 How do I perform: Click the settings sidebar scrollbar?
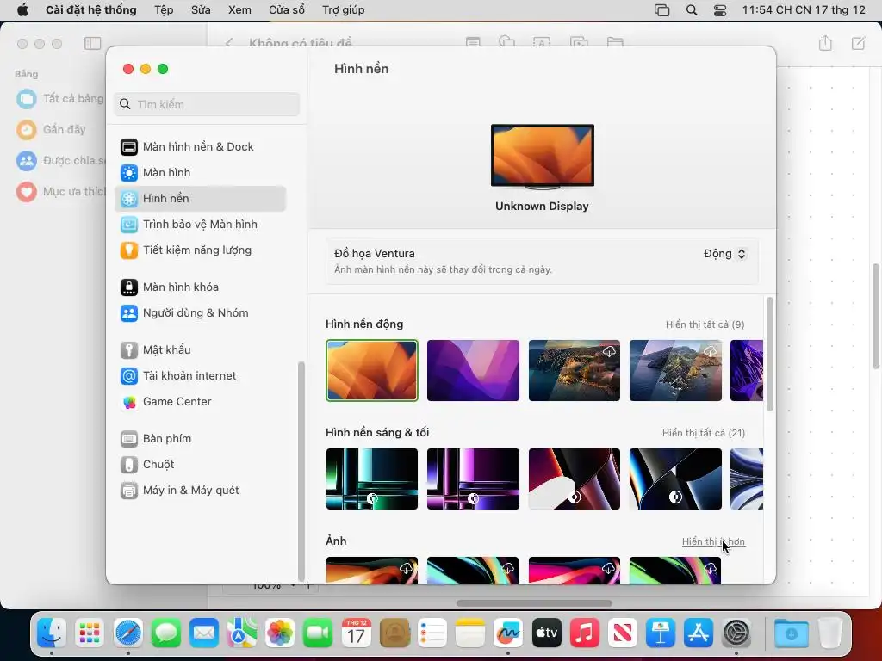tap(301, 471)
